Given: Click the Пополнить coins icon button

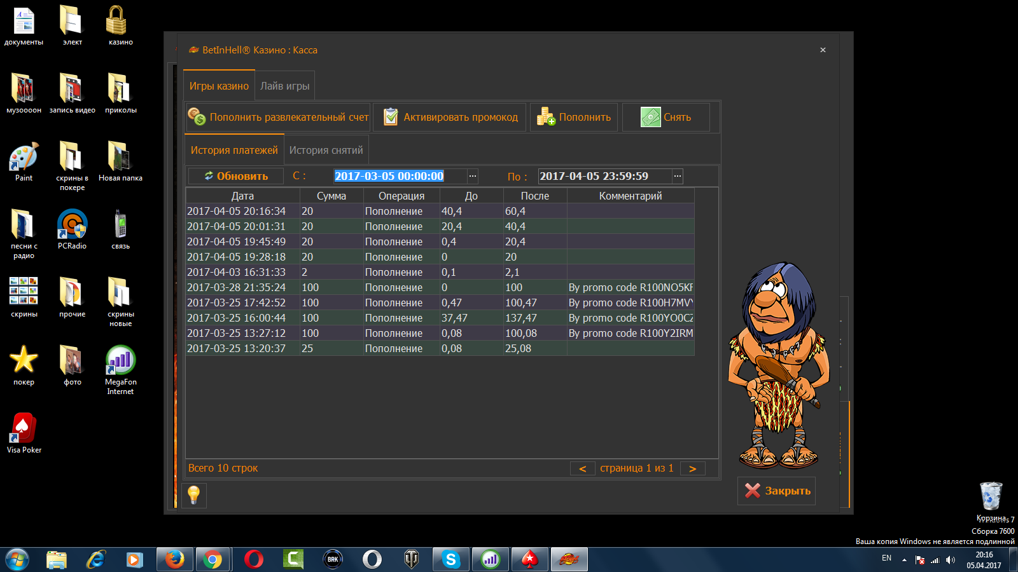Looking at the screenshot, I should (x=573, y=118).
